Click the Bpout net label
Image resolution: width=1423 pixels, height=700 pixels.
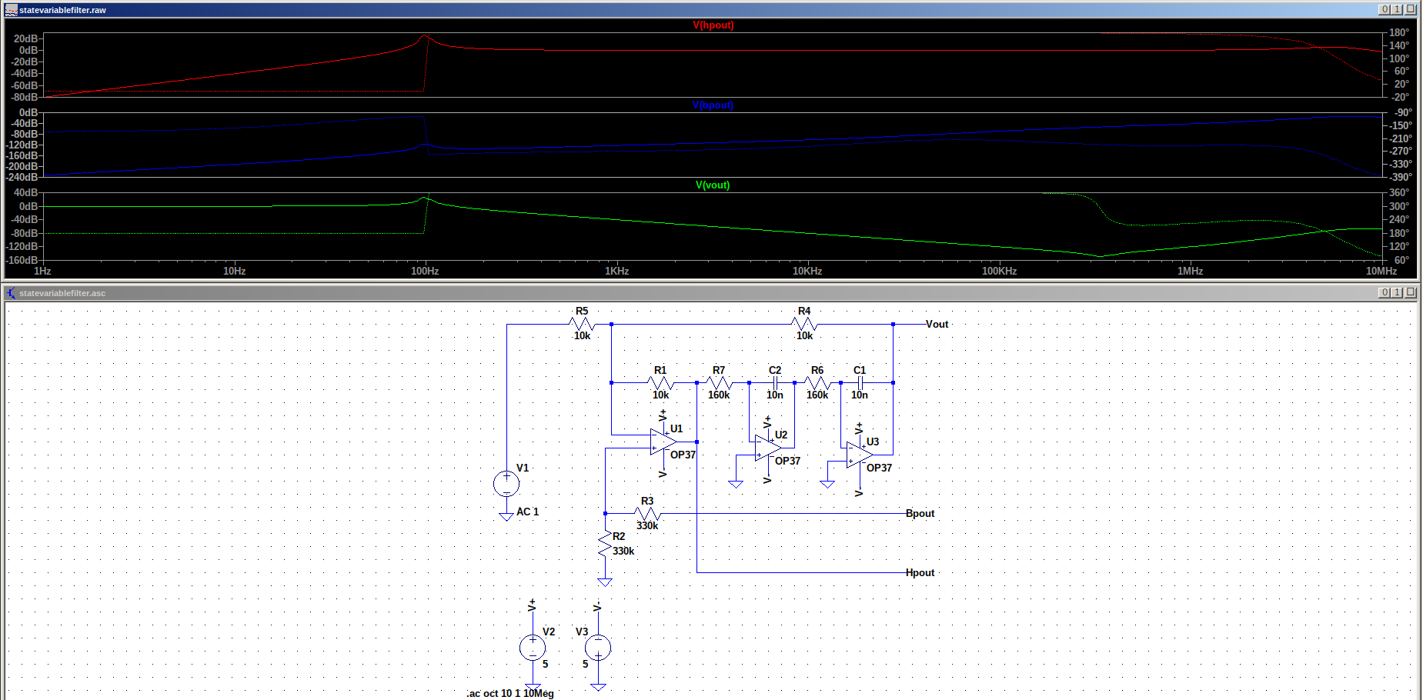920,513
